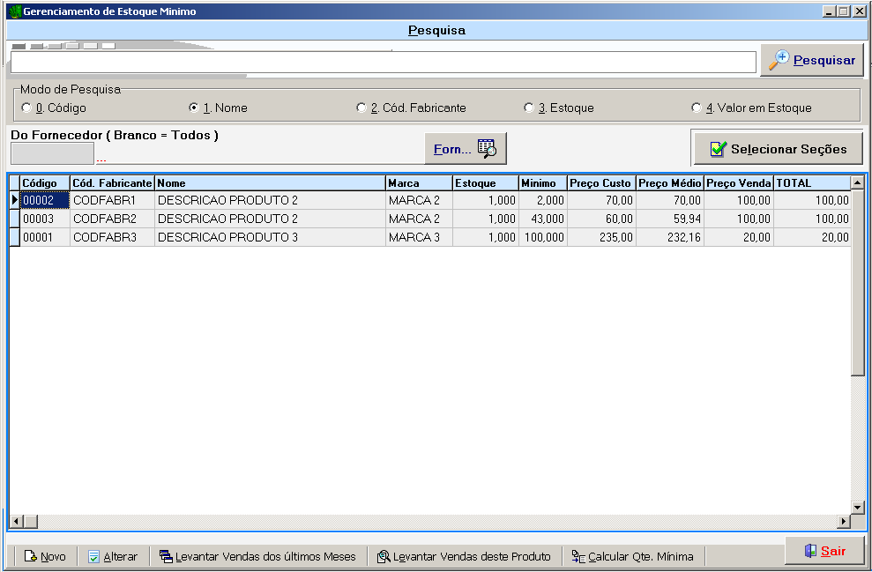Click the Novo document icon
Viewport: 872px width, 572px height.
tap(30, 556)
